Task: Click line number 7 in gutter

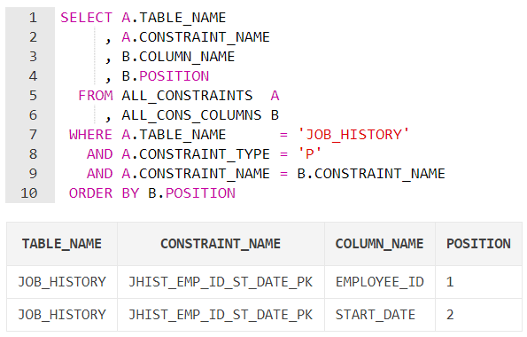Action: [33, 135]
